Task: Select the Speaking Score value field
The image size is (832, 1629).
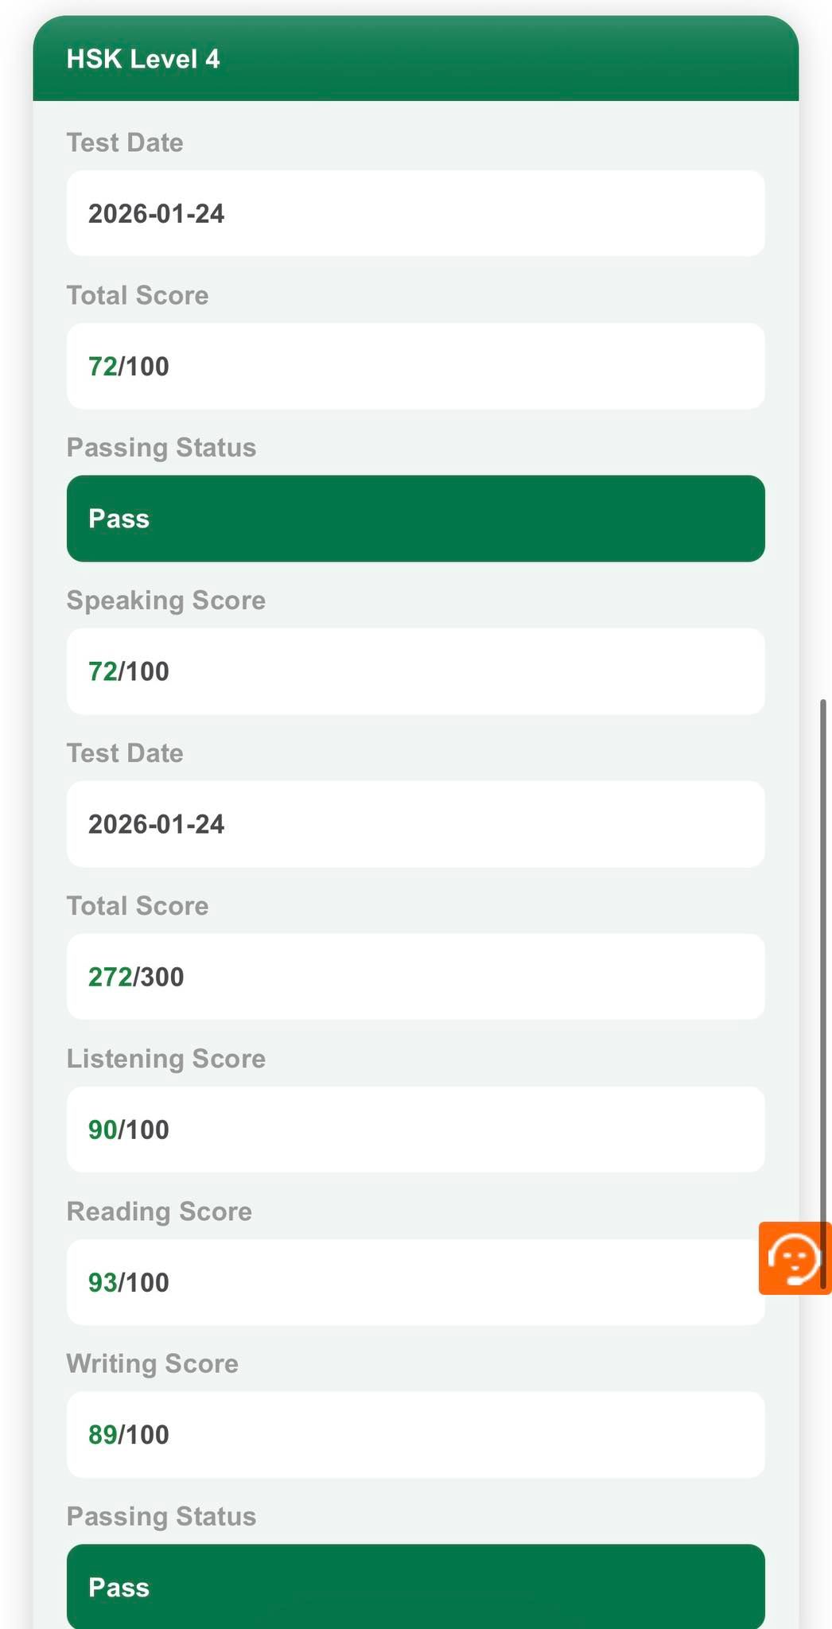Action: (415, 671)
